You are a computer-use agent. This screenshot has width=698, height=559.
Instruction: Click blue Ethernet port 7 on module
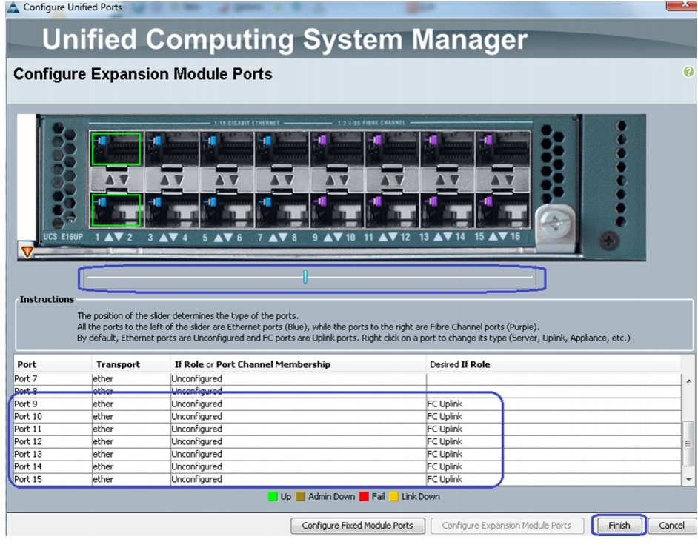282,149
